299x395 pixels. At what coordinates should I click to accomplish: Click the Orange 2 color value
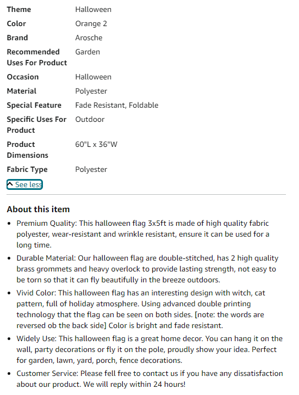pyautogui.click(x=91, y=24)
